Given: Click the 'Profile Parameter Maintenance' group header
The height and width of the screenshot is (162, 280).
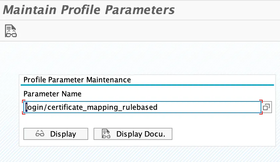Looking at the screenshot, I should pyautogui.click(x=77, y=80).
